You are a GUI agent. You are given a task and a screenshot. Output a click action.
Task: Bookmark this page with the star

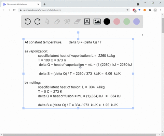click(127, 10)
